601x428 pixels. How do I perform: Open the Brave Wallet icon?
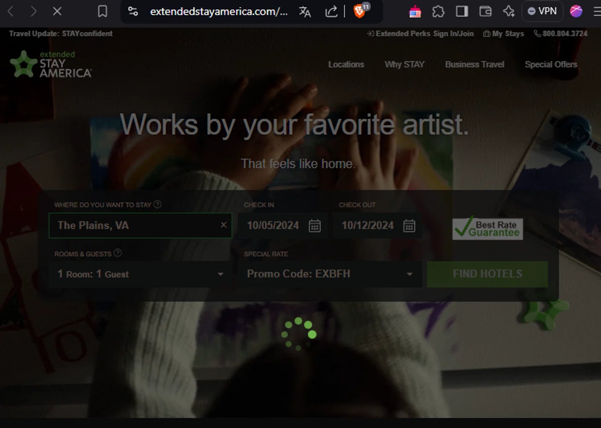[485, 11]
